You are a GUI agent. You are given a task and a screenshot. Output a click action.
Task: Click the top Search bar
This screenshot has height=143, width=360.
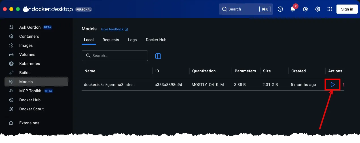tap(246, 9)
